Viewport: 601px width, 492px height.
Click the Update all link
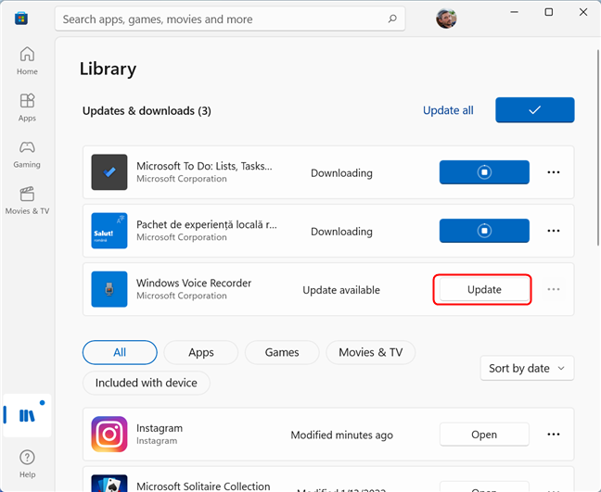click(x=448, y=110)
